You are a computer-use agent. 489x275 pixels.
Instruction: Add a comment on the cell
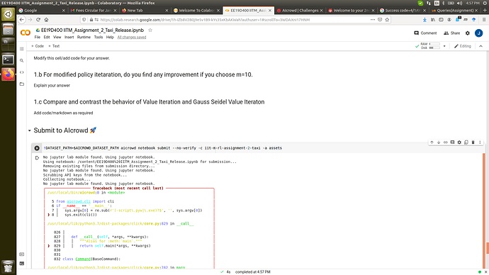453,142
